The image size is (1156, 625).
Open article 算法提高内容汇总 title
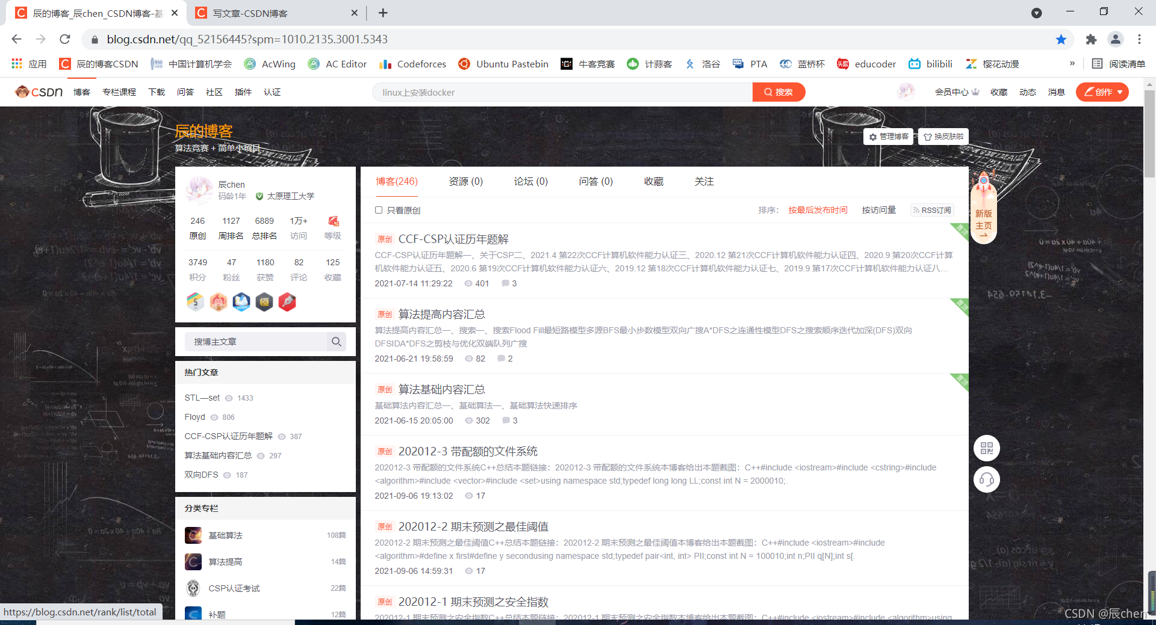tap(442, 314)
